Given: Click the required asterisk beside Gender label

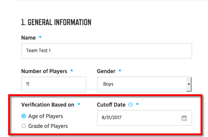Looking at the screenshot, I should tap(120, 71).
